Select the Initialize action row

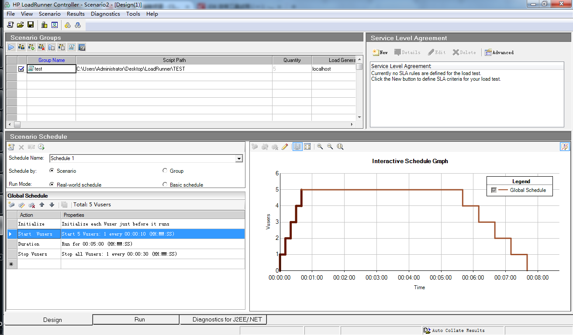click(x=126, y=224)
